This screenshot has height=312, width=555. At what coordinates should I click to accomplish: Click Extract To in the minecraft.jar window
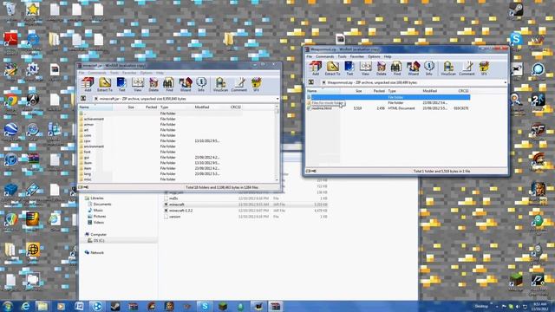pyautogui.click(x=105, y=85)
